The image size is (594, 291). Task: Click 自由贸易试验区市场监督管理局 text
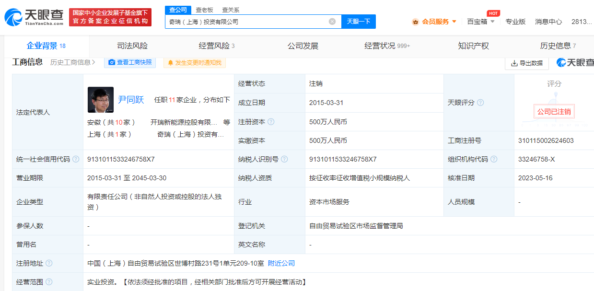pyautogui.click(x=356, y=226)
